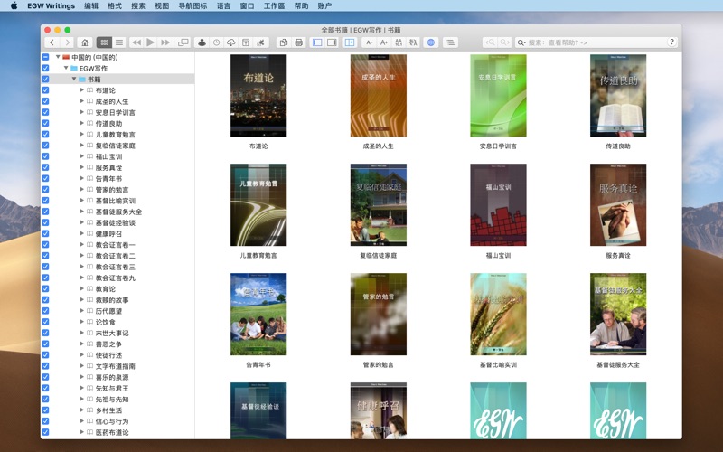Click the copy documents icon
This screenshot has height=452, width=723.
(x=284, y=42)
